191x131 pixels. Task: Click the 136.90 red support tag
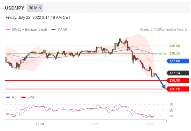point(178,80)
